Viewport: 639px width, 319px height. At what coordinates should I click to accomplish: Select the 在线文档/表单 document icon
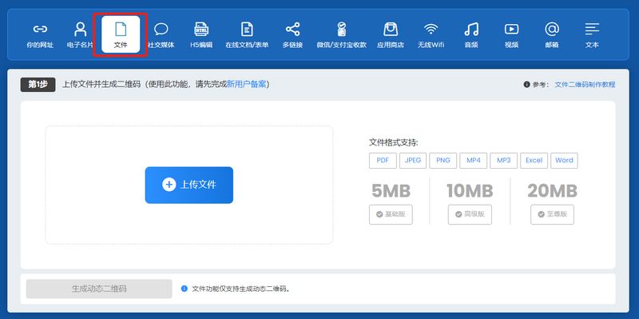tap(247, 29)
